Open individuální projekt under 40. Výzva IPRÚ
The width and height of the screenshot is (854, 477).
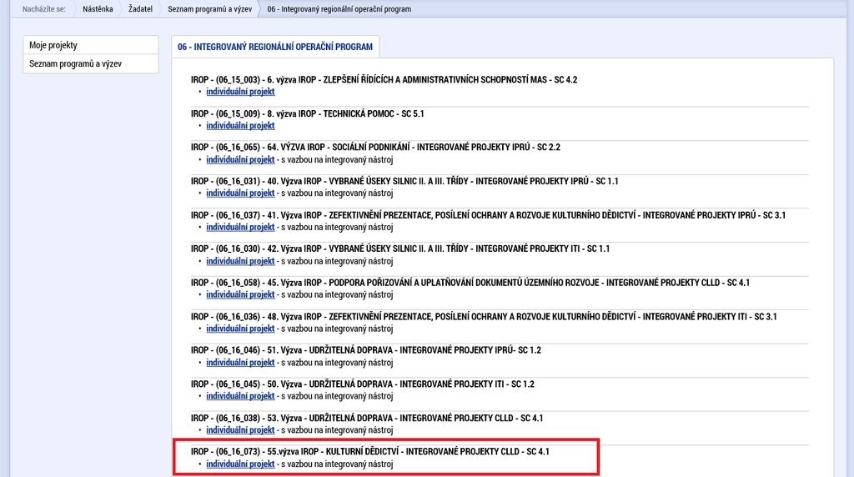pyautogui.click(x=240, y=193)
